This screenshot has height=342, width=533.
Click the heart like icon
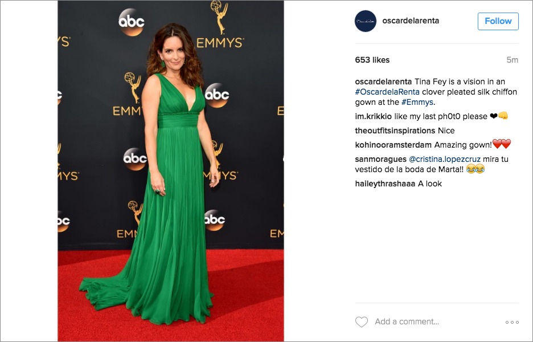(x=362, y=322)
